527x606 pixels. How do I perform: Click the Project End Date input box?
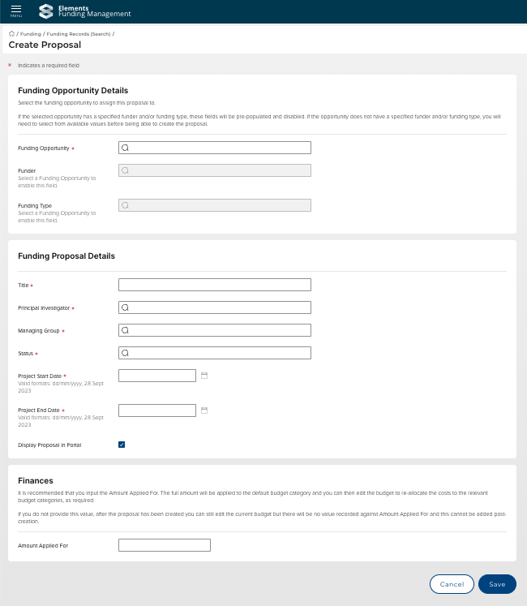[x=157, y=410]
